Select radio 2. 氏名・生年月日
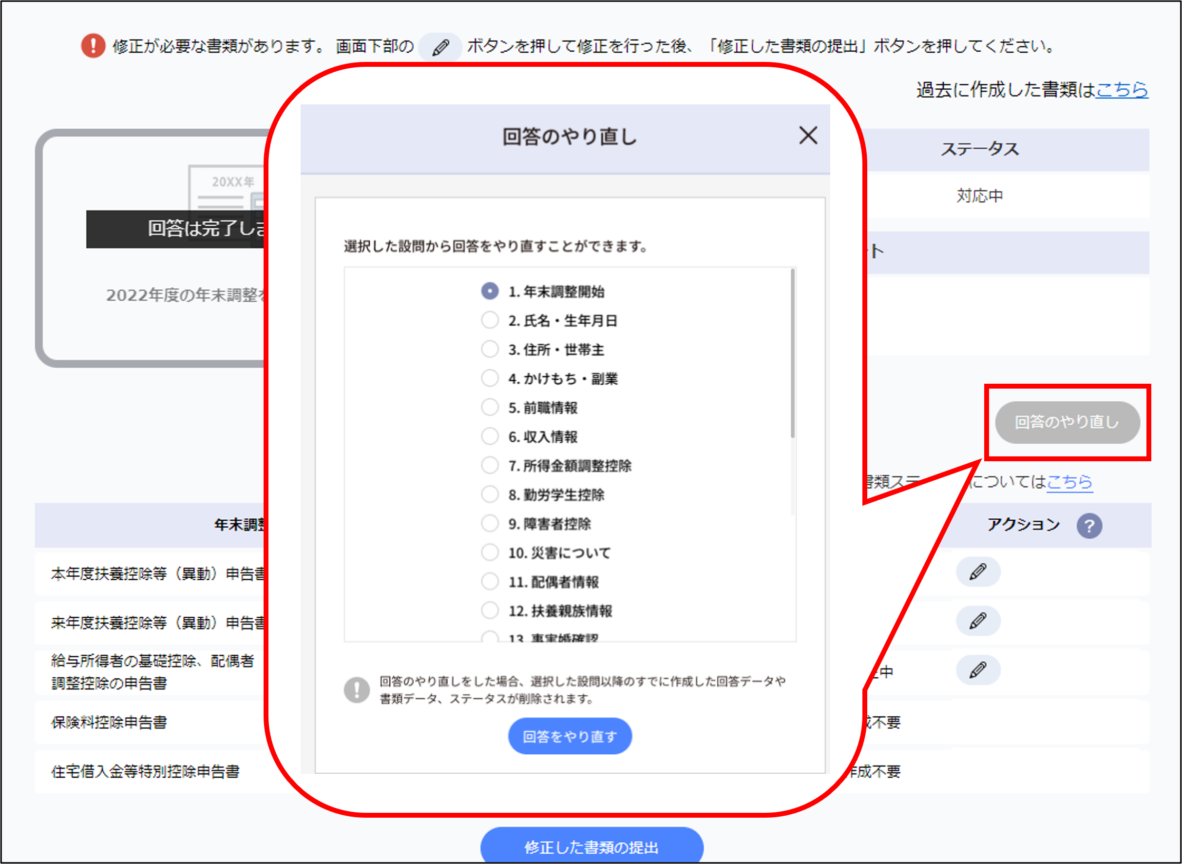This screenshot has height=864, width=1182. [x=490, y=320]
